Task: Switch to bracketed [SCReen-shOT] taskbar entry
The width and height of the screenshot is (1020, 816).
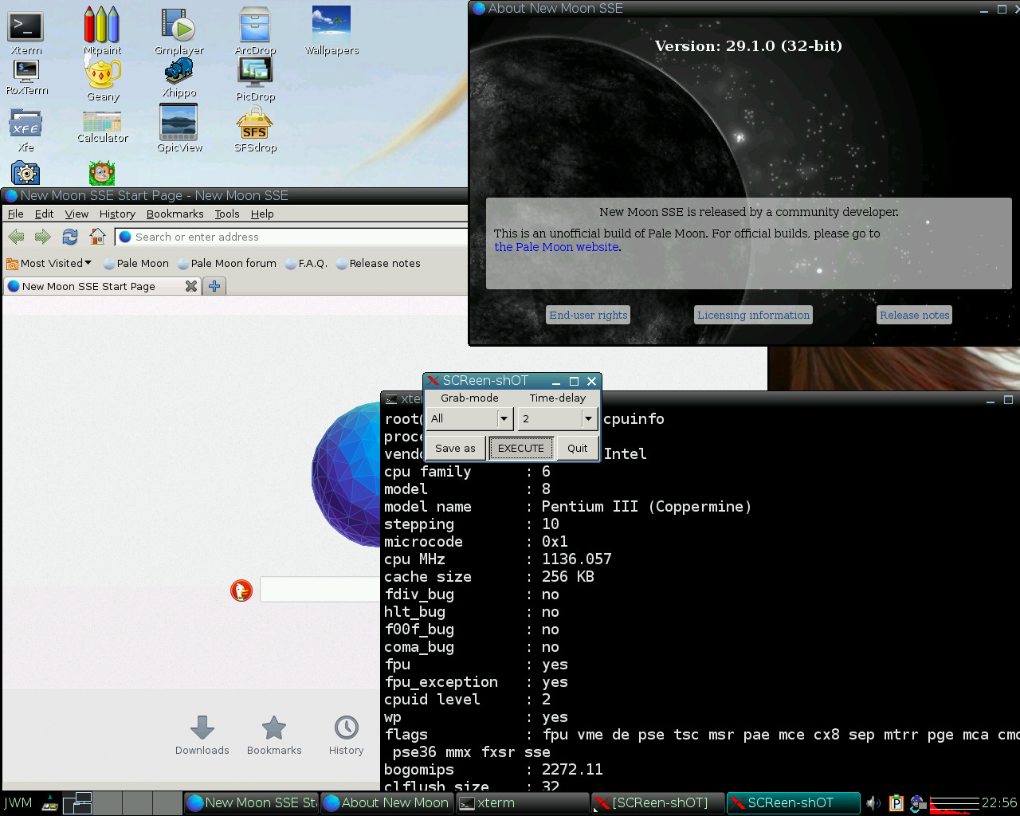Action: pyautogui.click(x=658, y=802)
